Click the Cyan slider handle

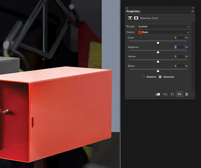tap(158, 43)
